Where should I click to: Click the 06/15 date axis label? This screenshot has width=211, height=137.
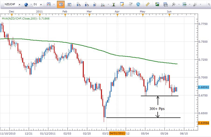tap(184, 134)
